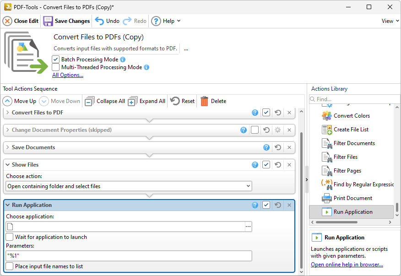Click the Collapse All icon

point(90,101)
